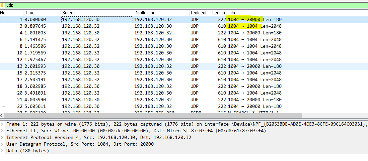Screen dimensions: 368x161
Task: Click length value 222 in packet 22 row
Action: click(x=222, y=106)
